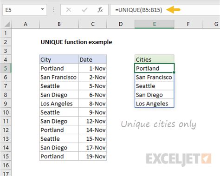Click the 19-Nov date cell

(x=93, y=156)
